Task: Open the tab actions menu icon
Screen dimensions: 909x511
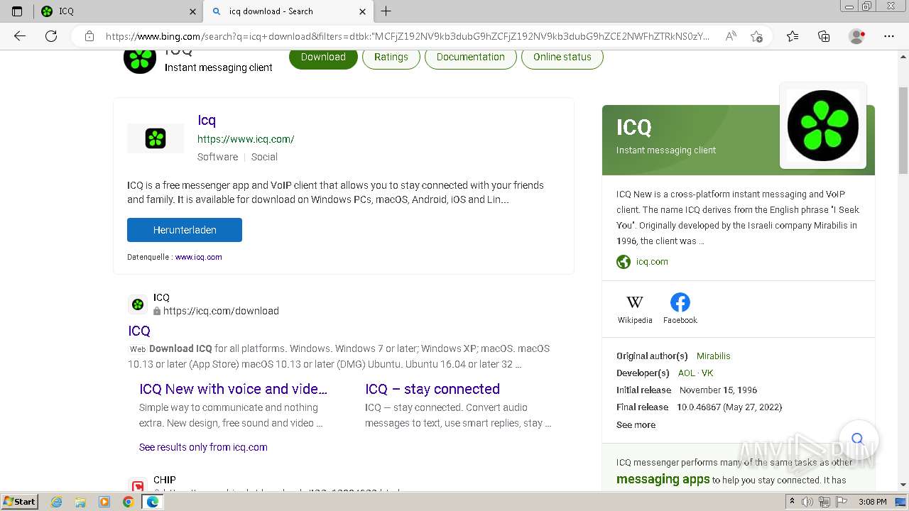Action: coord(17,11)
